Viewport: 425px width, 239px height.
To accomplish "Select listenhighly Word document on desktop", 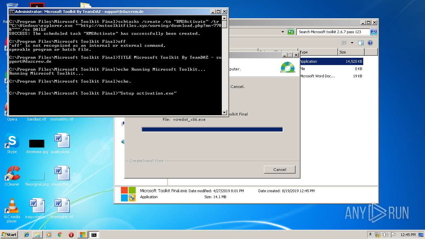I will (62, 208).
